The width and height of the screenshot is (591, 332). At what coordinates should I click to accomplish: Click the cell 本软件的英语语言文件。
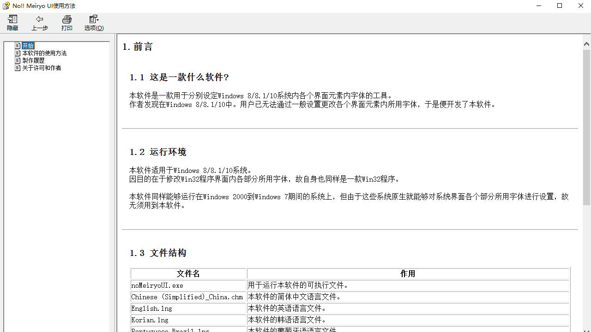coord(408,308)
